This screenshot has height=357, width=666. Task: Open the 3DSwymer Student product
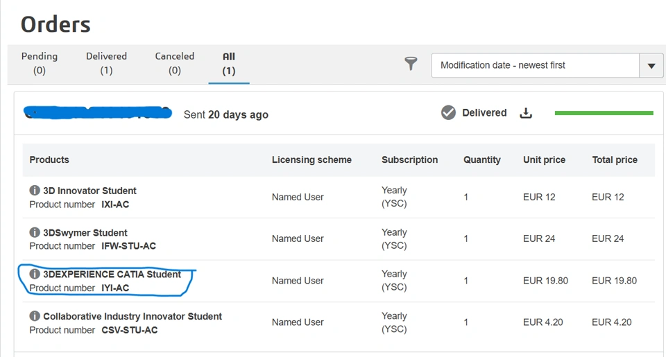click(x=85, y=233)
